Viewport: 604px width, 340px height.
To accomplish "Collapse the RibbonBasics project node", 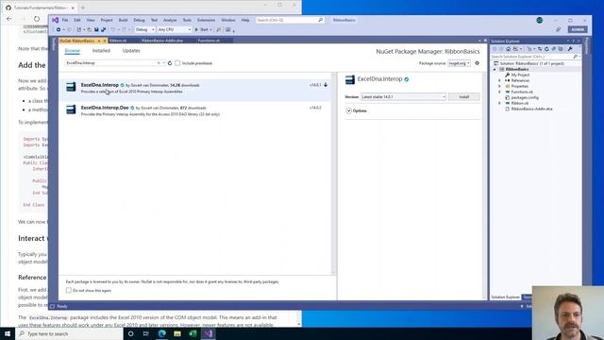I will [495, 69].
